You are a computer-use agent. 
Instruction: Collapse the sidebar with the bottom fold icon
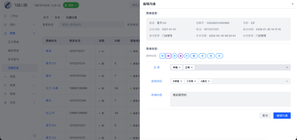35,135
